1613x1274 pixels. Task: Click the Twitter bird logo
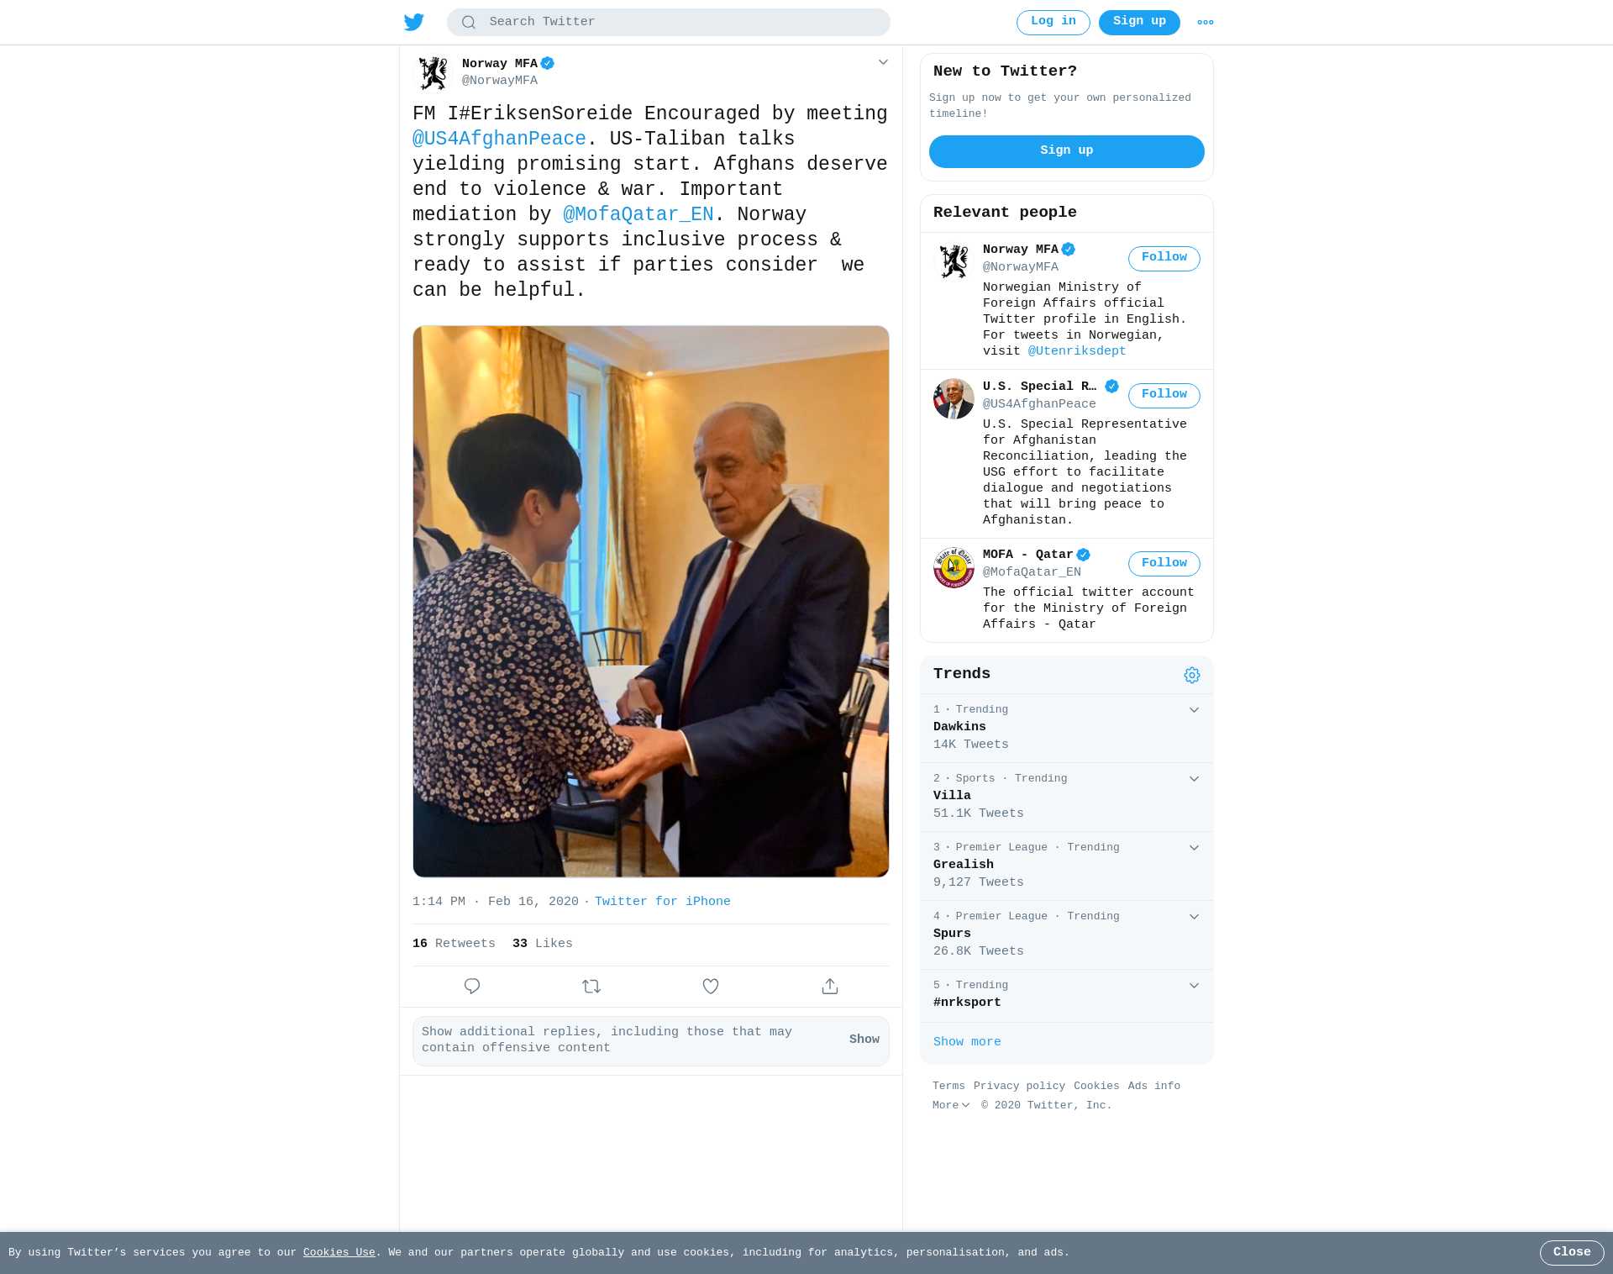click(x=414, y=22)
